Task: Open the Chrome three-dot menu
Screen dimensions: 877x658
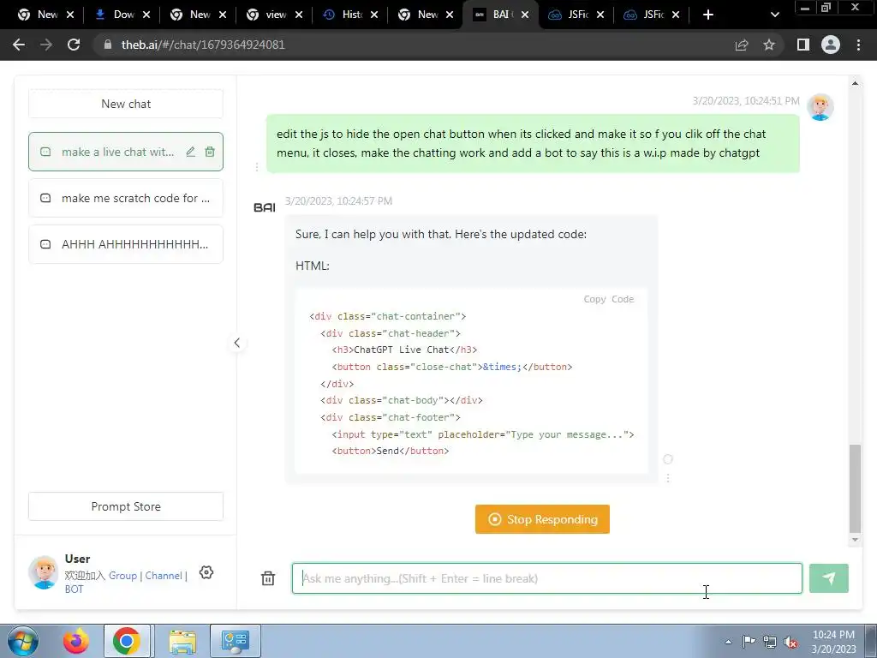Action: pos(858,45)
